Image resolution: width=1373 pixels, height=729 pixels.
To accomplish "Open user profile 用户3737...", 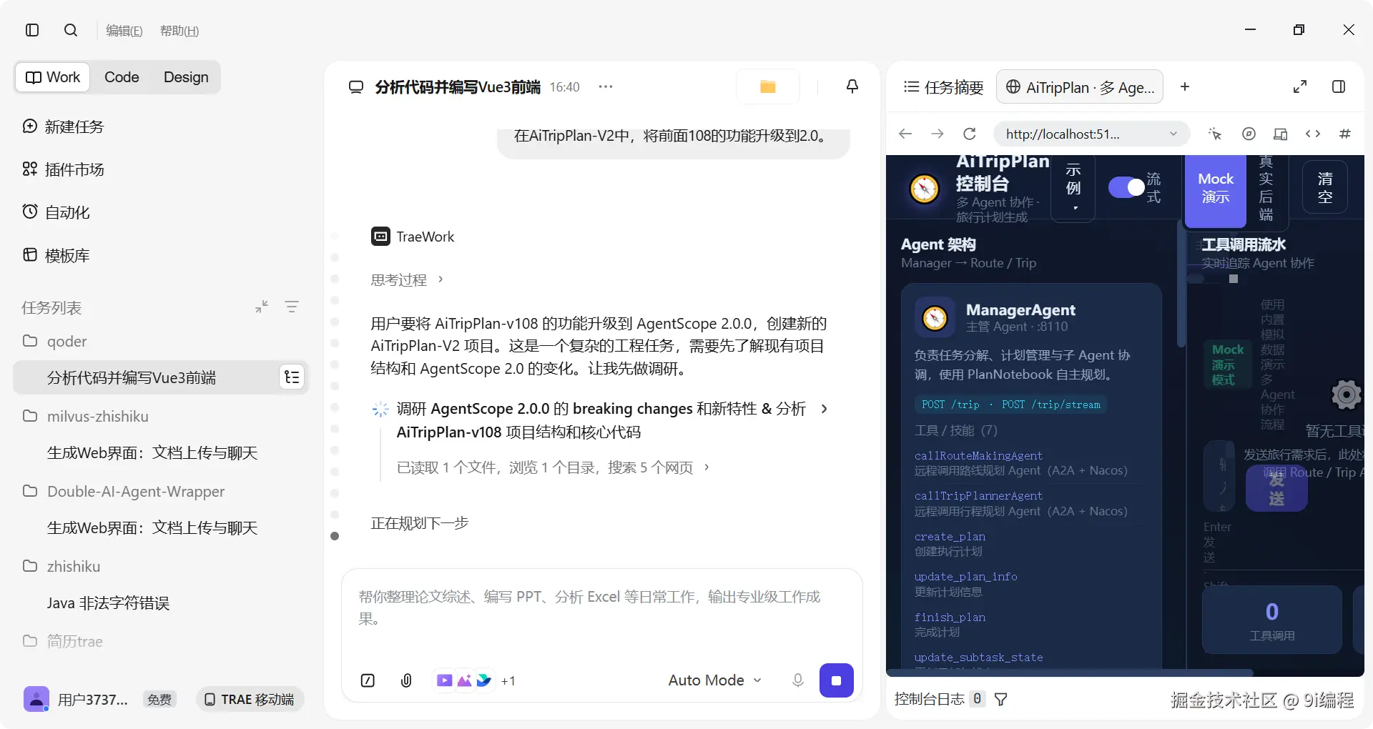I will 76,699.
